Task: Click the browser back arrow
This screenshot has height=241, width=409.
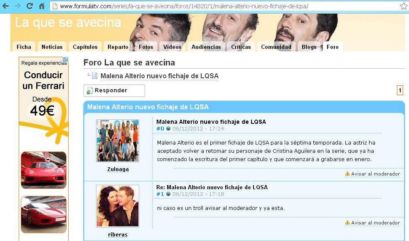Action: point(5,6)
